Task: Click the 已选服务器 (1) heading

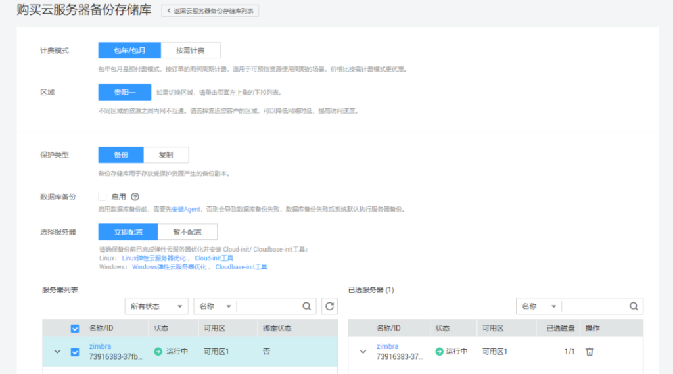Action: 371,290
